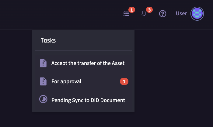Image resolution: width=213 pixels, height=127 pixels.
Task: Click document icon beside Accept the transfer
Action: tap(44, 63)
